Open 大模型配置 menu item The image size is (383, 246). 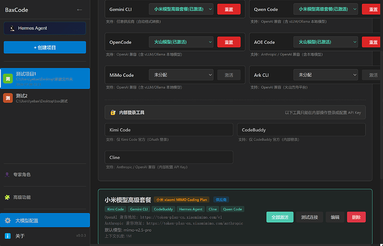pyautogui.click(x=45, y=221)
